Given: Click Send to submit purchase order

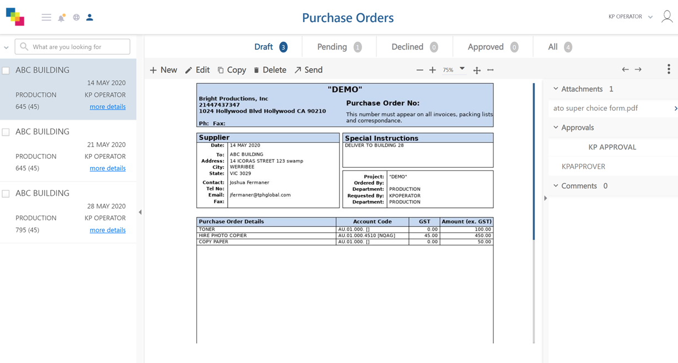Looking at the screenshot, I should tap(308, 70).
